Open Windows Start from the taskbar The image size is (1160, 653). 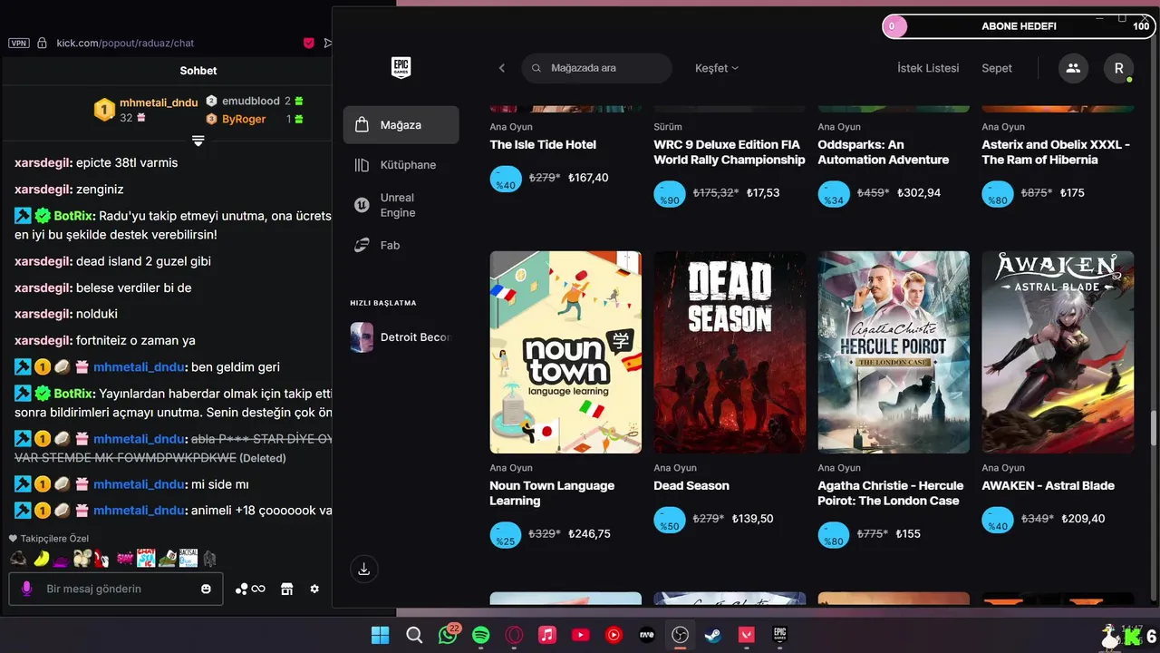tap(381, 635)
